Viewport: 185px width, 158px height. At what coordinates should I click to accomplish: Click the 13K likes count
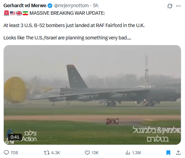click(x=95, y=153)
